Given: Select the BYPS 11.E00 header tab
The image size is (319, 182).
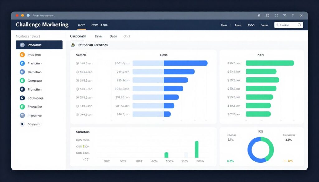Looking at the screenshot, I should tap(99, 25).
